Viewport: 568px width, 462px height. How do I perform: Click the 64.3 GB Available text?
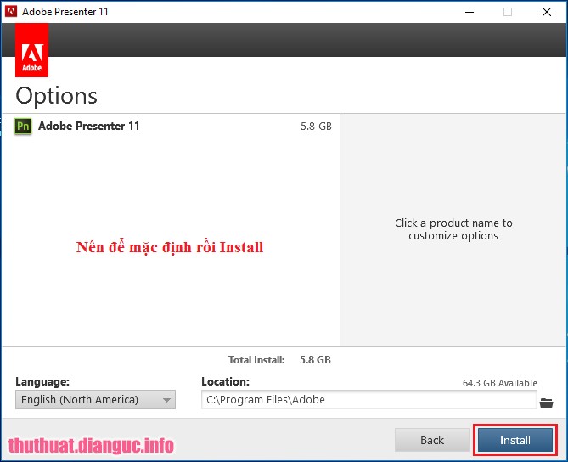500,383
